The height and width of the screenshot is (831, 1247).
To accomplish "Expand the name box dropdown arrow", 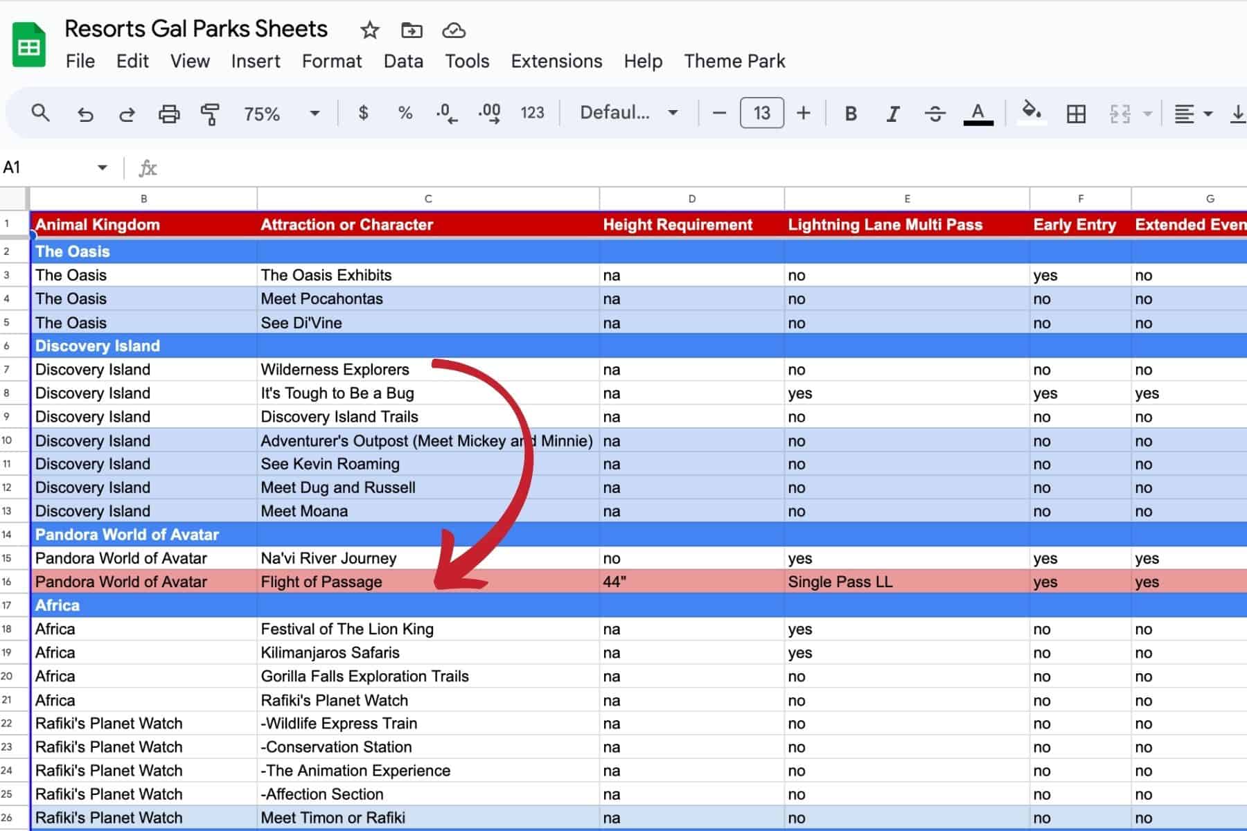I will [x=103, y=168].
